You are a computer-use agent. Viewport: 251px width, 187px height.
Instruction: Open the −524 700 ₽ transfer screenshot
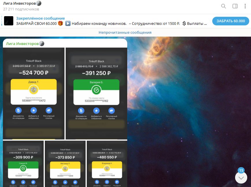click(x=34, y=93)
